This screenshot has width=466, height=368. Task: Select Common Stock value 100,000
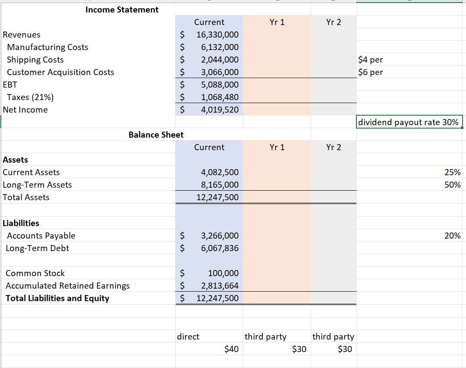209,273
